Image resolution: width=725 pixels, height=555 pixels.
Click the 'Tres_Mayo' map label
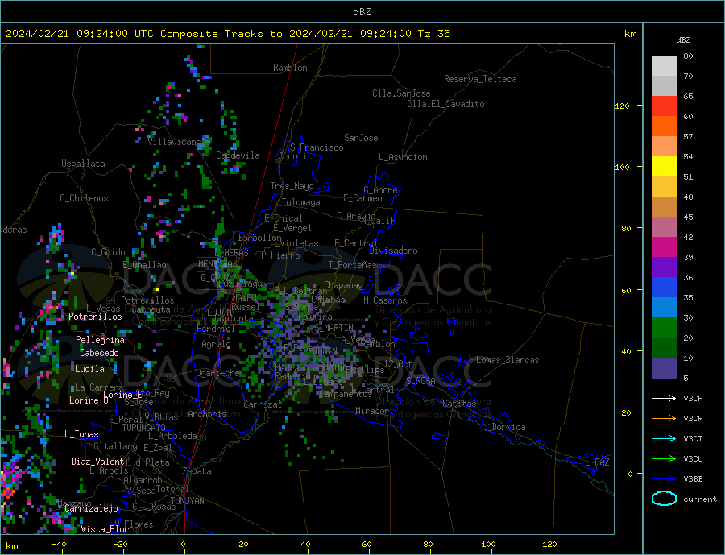292,186
